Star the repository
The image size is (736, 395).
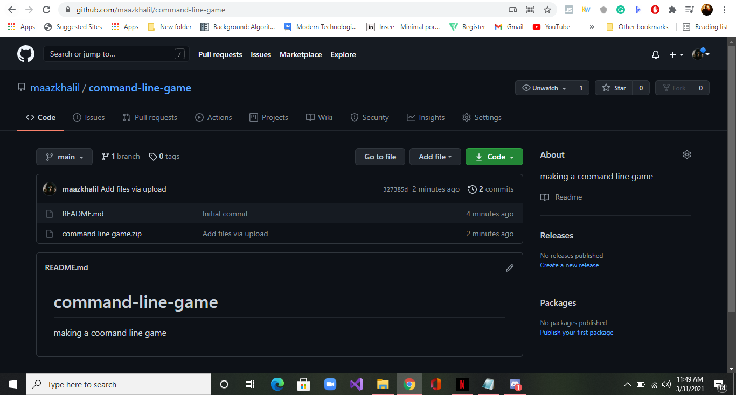coord(614,88)
